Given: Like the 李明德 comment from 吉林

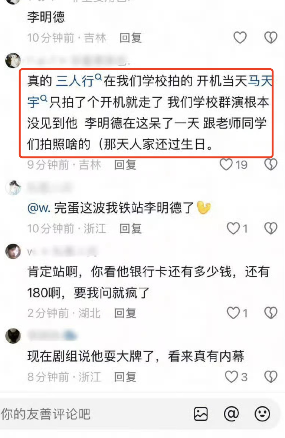Looking at the screenshot, I should 240,37.
